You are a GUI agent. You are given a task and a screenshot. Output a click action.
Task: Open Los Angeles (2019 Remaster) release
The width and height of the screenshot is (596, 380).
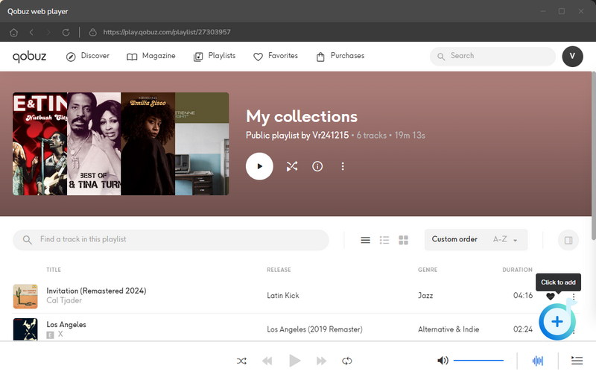(314, 329)
